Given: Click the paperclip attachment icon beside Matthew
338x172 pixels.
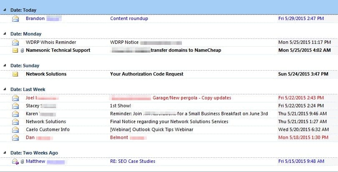Looking at the screenshot, I should tap(22, 162).
